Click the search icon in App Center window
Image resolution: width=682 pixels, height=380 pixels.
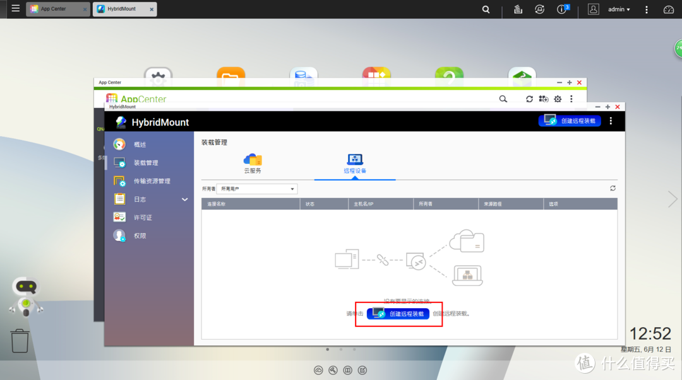503,99
